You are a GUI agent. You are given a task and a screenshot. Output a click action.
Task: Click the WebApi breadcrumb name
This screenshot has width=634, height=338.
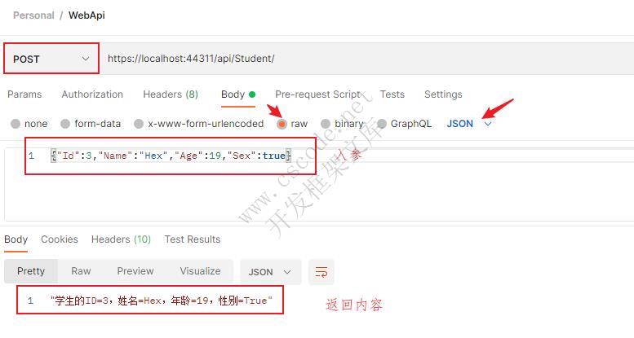click(x=86, y=15)
